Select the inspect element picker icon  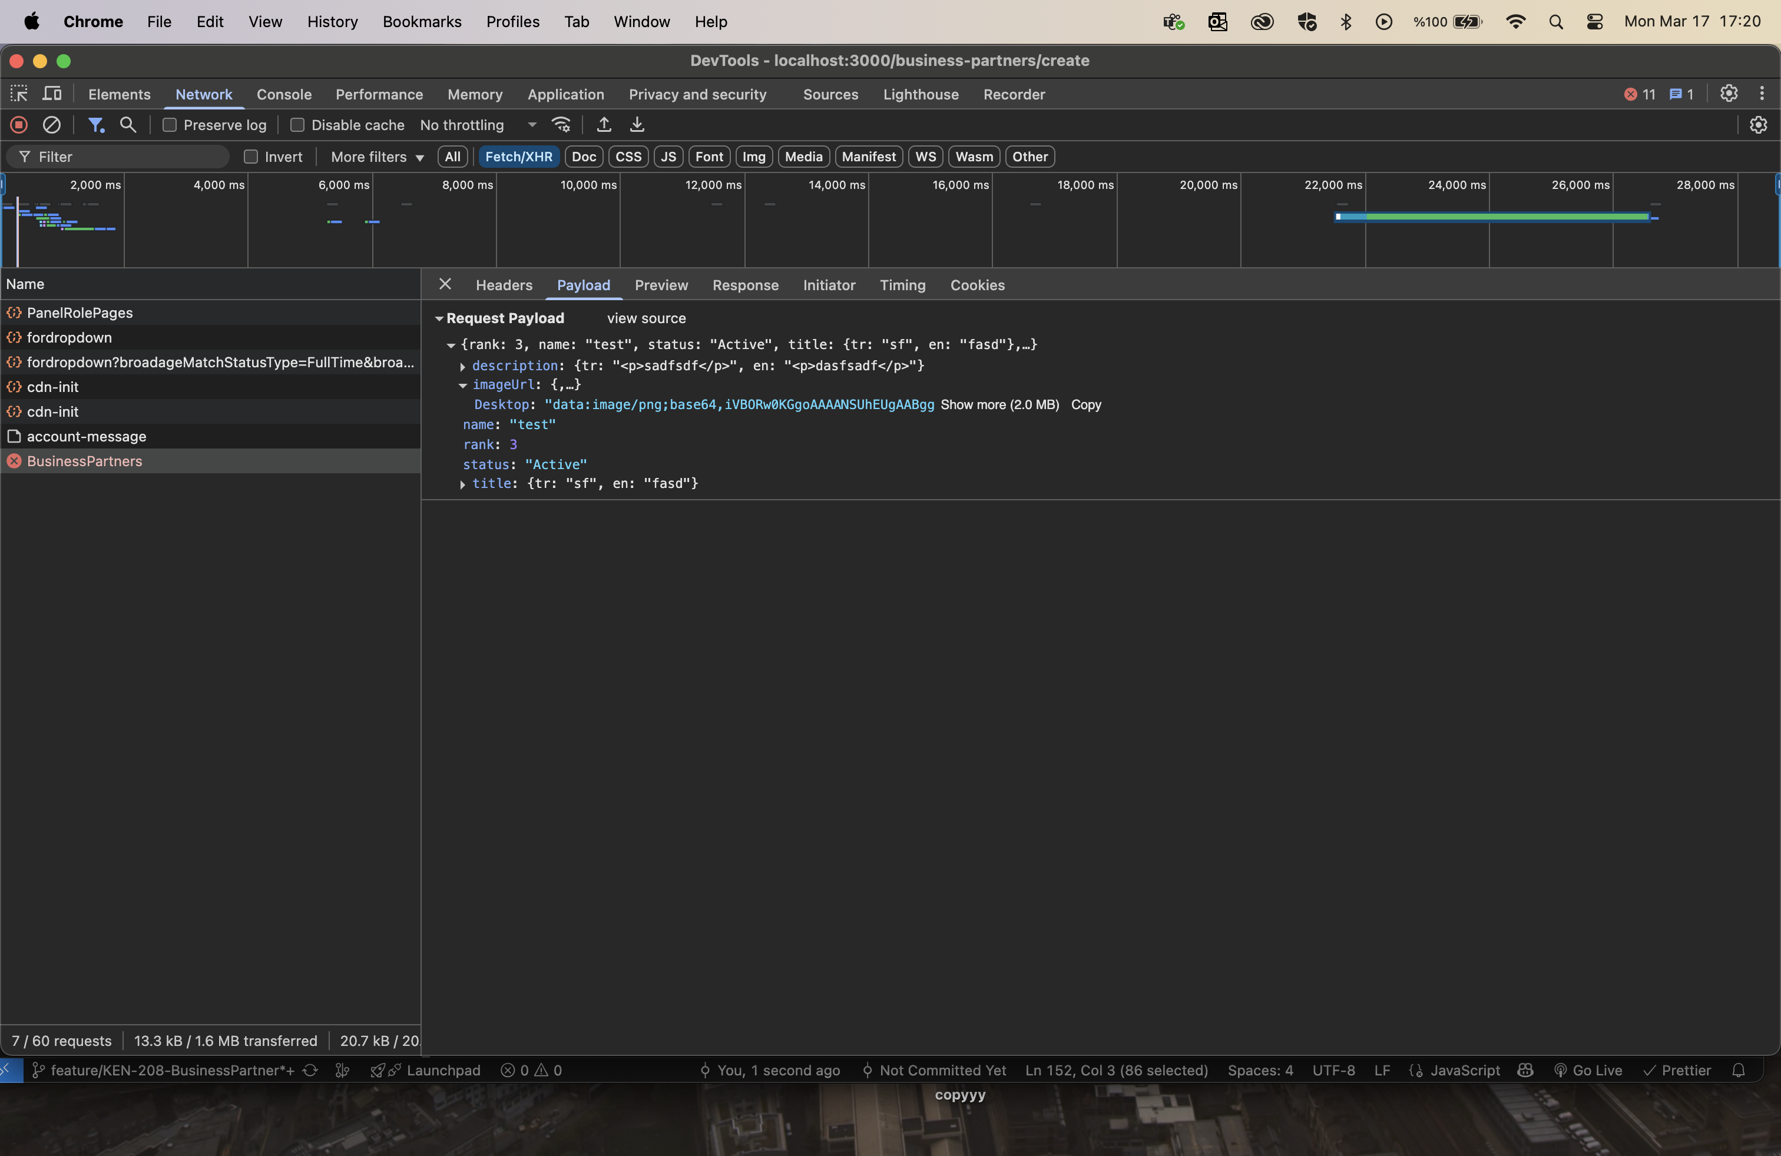(x=19, y=94)
